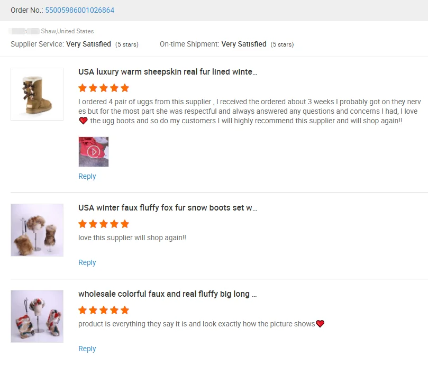
Task: Open the colorful faux fur product image
Action: click(x=37, y=316)
